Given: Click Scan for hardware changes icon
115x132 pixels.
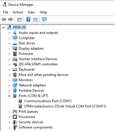Looking at the screenshot, I should (x=44, y=19).
